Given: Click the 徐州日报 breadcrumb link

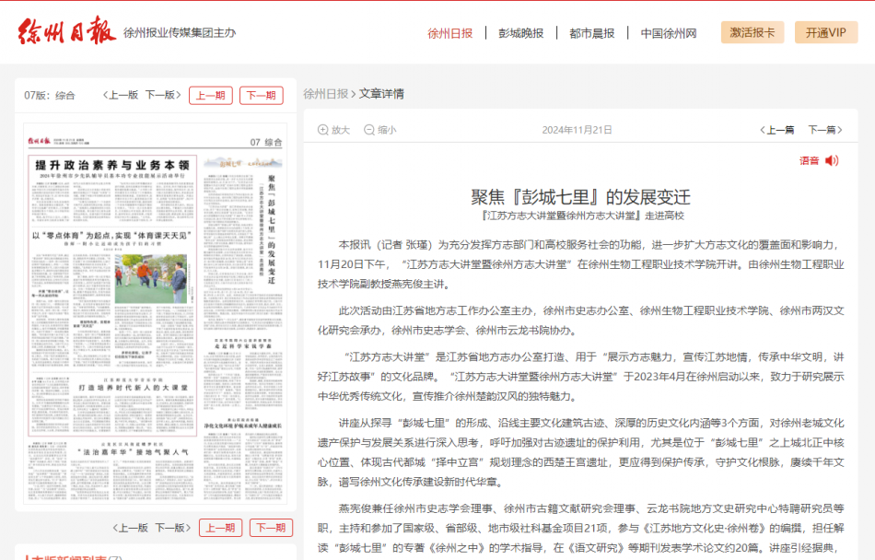Looking at the screenshot, I should tap(325, 94).
